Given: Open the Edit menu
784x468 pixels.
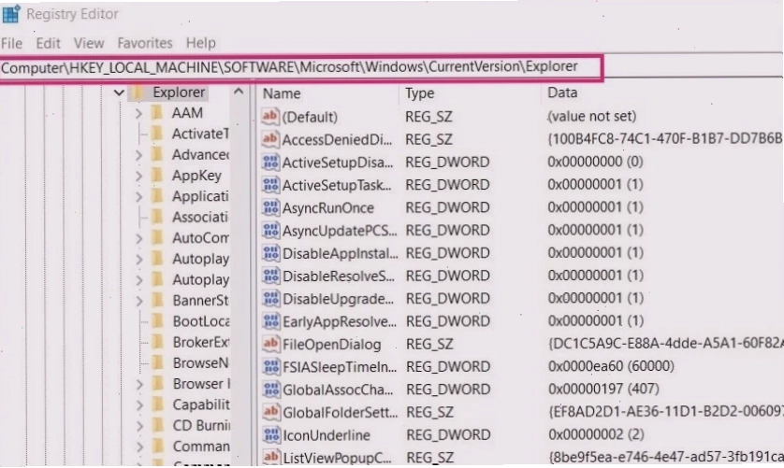Looking at the screenshot, I should pos(48,44).
